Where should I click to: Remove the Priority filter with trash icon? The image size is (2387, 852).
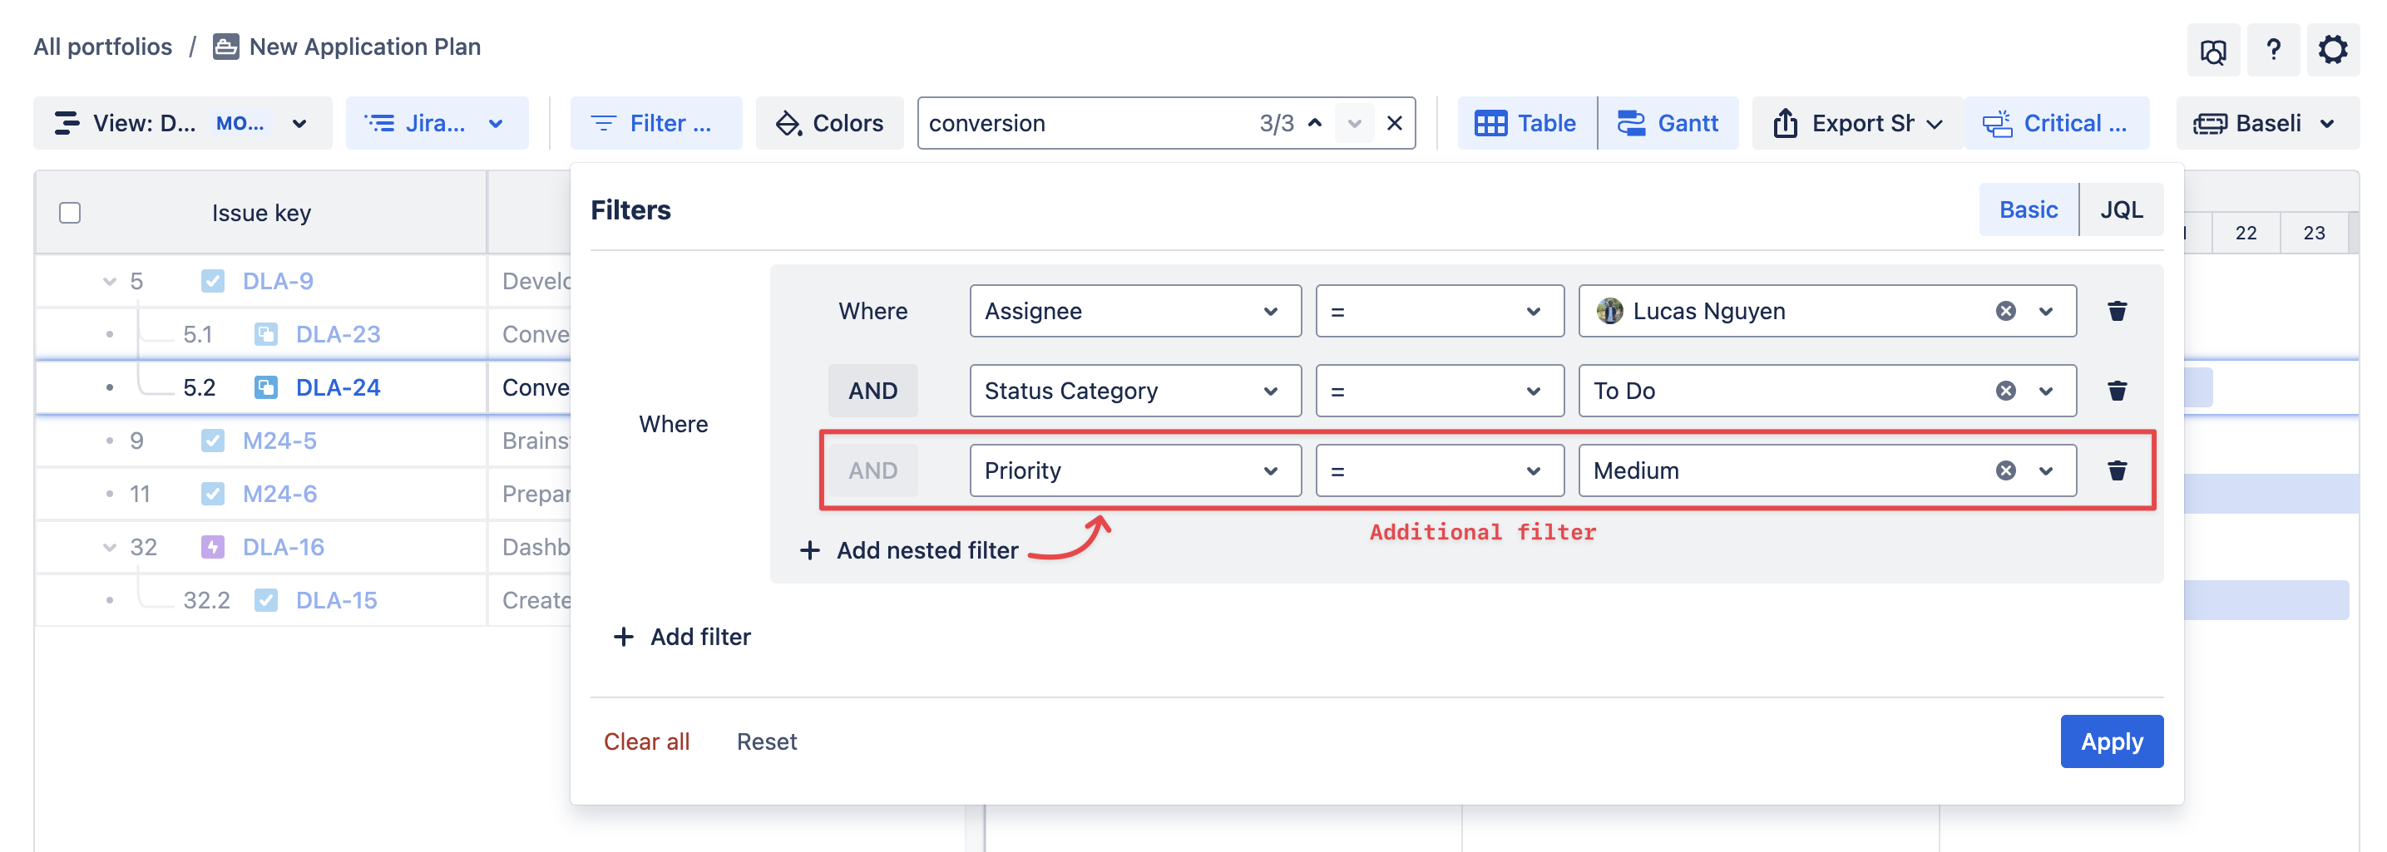[2117, 470]
